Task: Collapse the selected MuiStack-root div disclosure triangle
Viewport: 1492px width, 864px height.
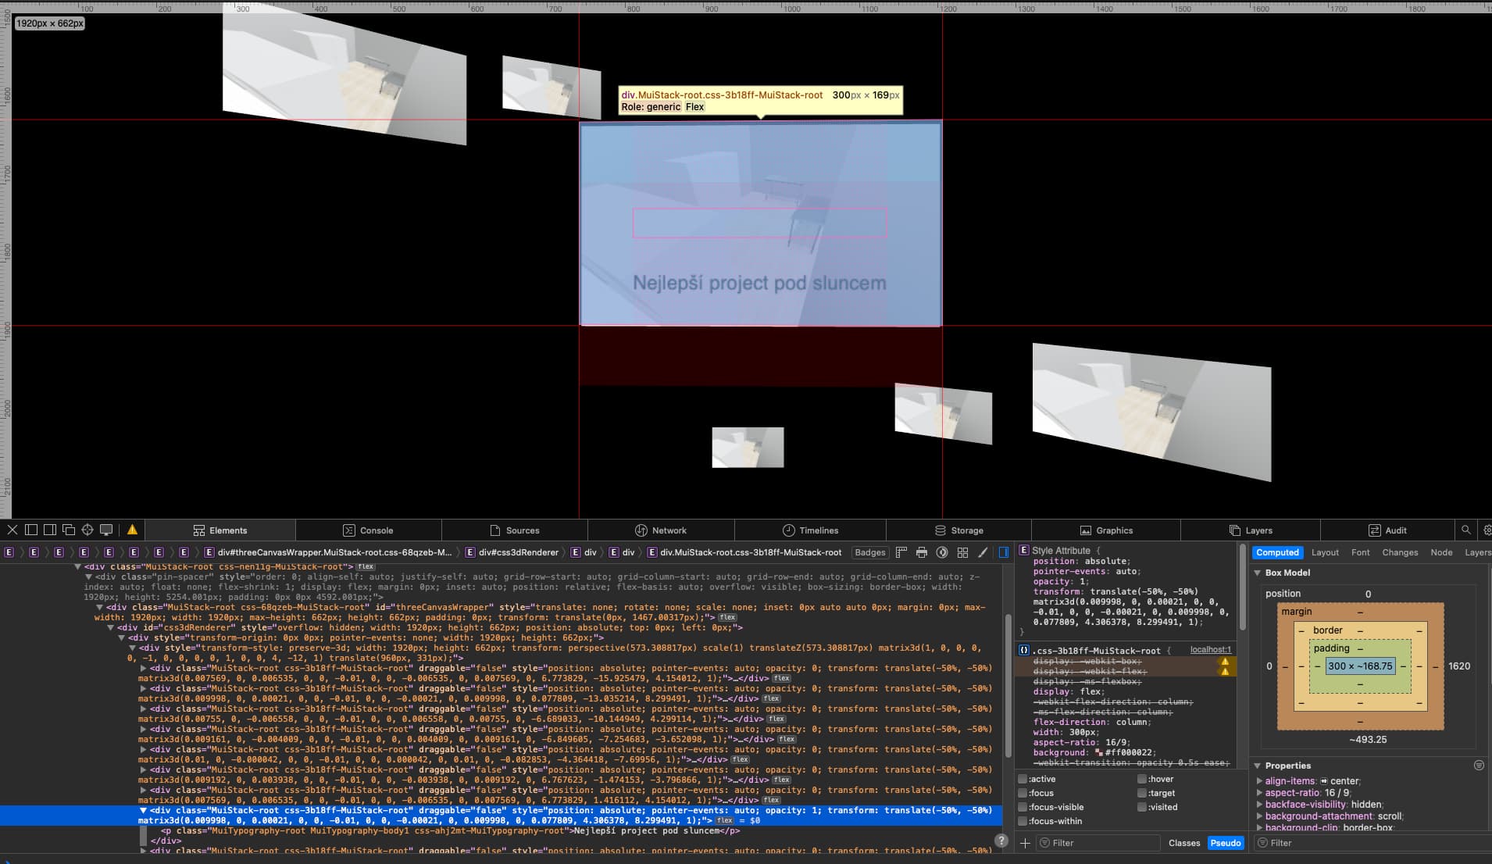Action: pyautogui.click(x=143, y=810)
